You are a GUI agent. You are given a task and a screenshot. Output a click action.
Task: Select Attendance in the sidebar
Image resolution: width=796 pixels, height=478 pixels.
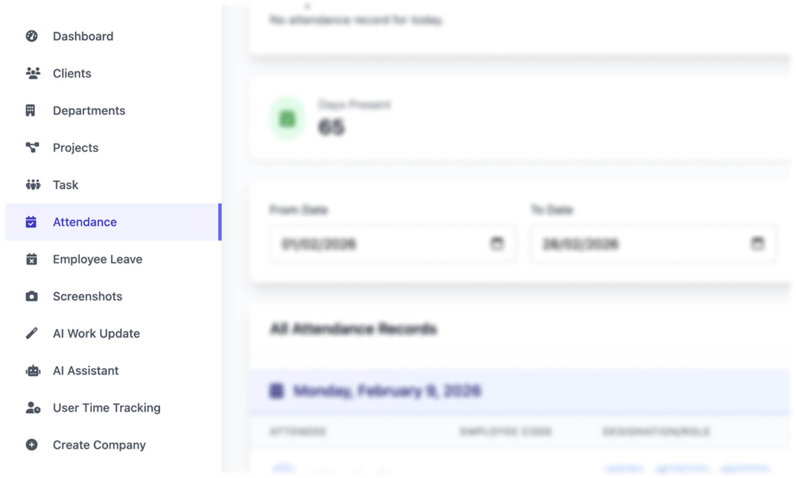(85, 222)
